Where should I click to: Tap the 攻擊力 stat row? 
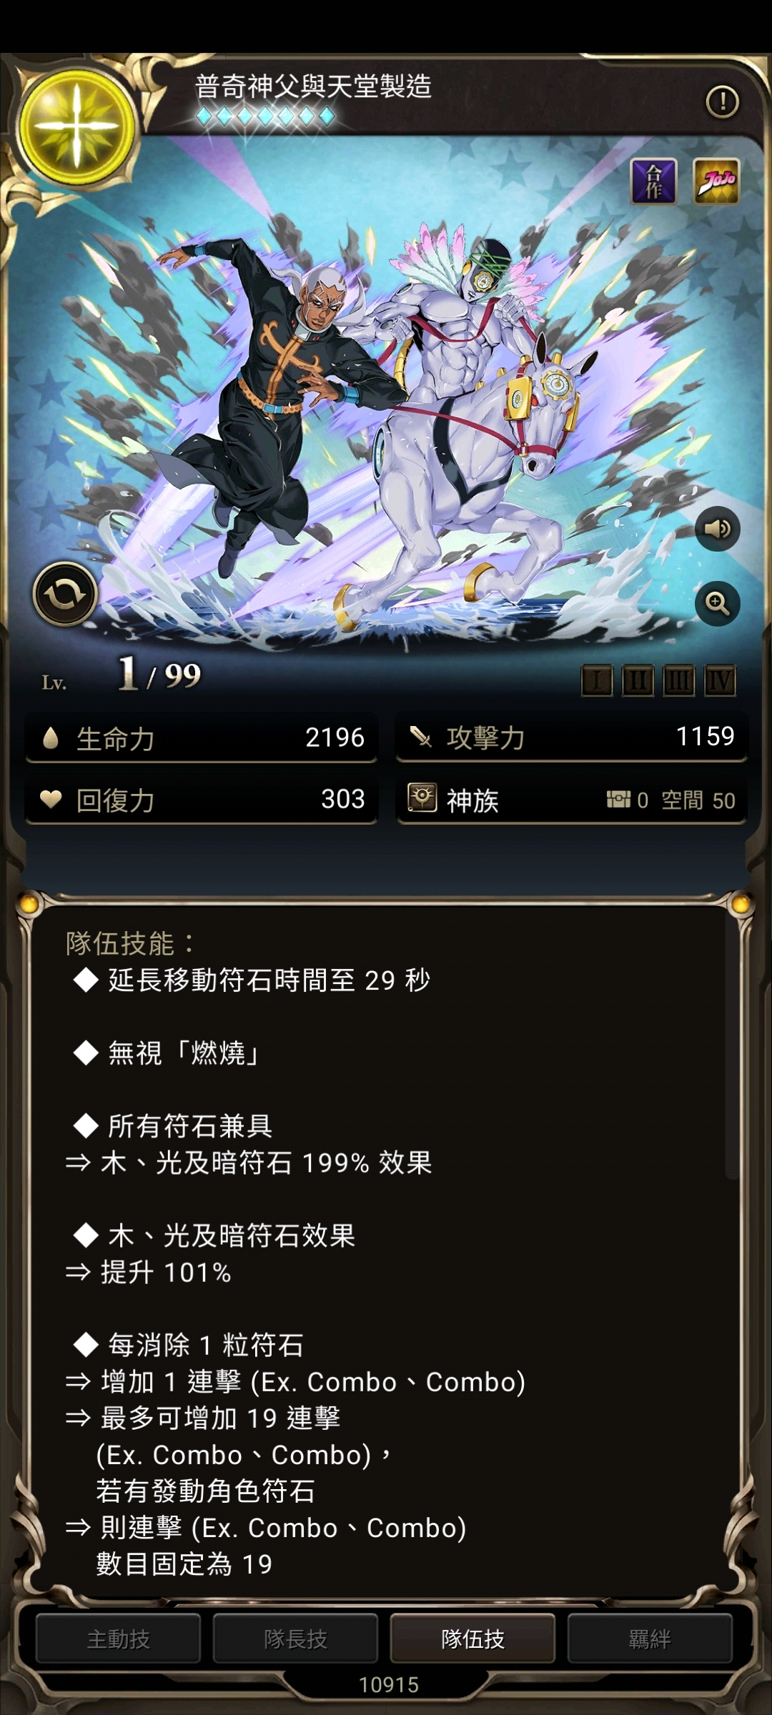pyautogui.click(x=572, y=737)
